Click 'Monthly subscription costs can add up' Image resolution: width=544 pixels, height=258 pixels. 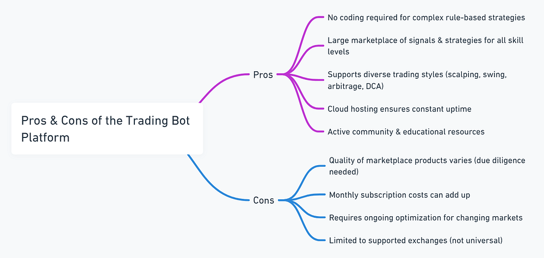[403, 194]
